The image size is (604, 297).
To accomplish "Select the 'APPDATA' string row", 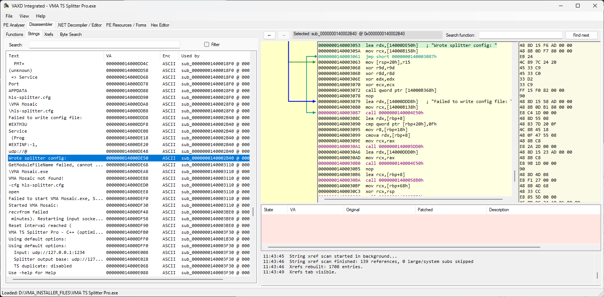I will pos(129,91).
